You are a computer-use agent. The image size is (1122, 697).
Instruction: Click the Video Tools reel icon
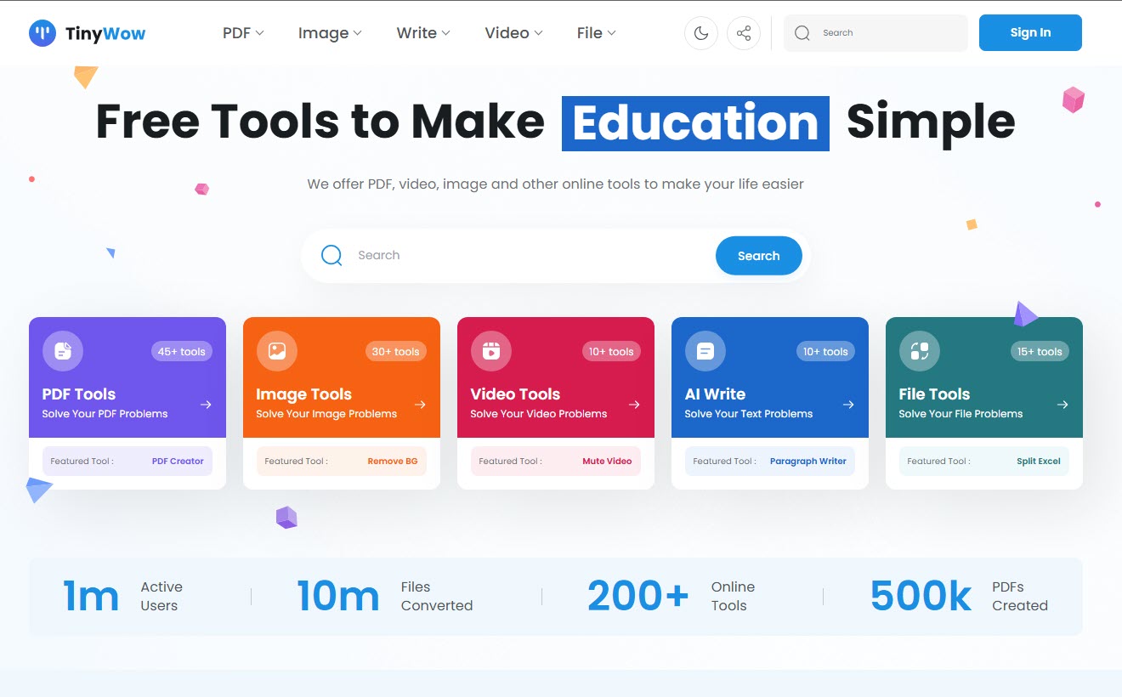pyautogui.click(x=491, y=351)
